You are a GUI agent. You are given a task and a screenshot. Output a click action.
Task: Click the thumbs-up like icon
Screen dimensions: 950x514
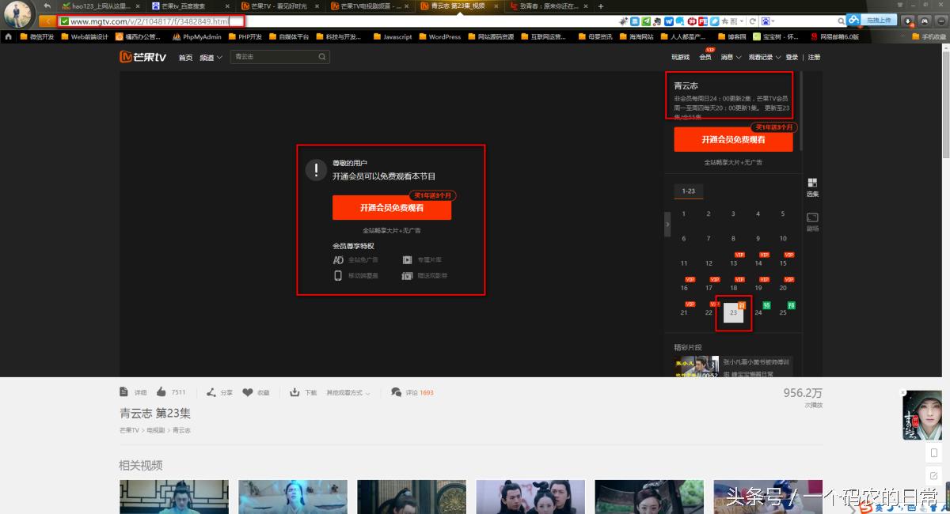[x=161, y=392]
